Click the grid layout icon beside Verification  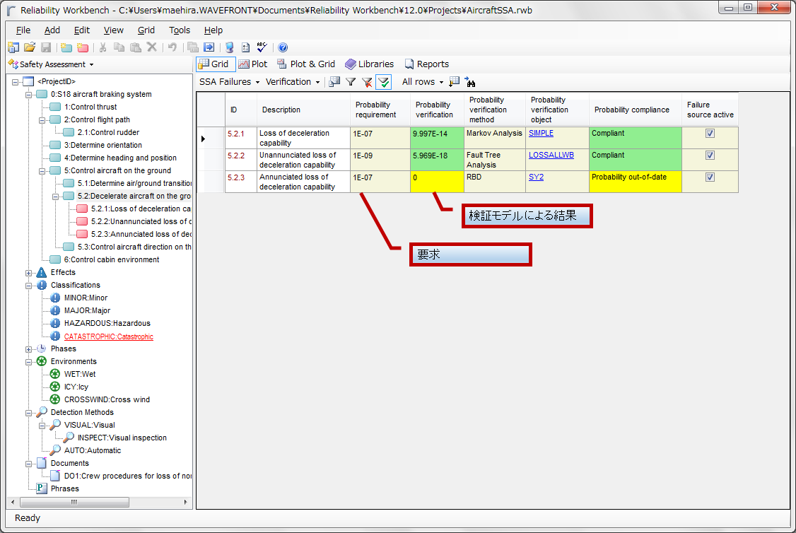click(334, 82)
